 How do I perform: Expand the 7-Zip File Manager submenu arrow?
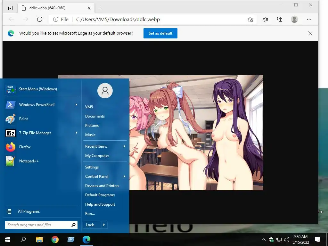click(76, 133)
